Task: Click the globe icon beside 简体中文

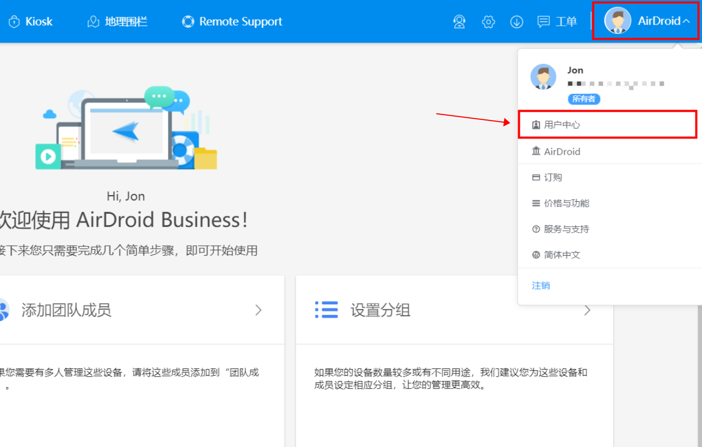Action: [x=536, y=255]
